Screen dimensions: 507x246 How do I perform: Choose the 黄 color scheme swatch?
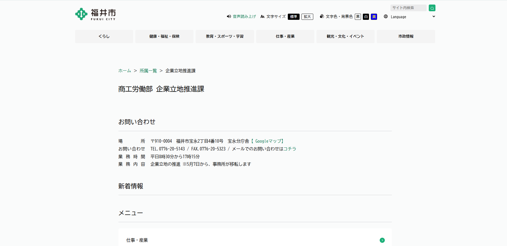(374, 17)
